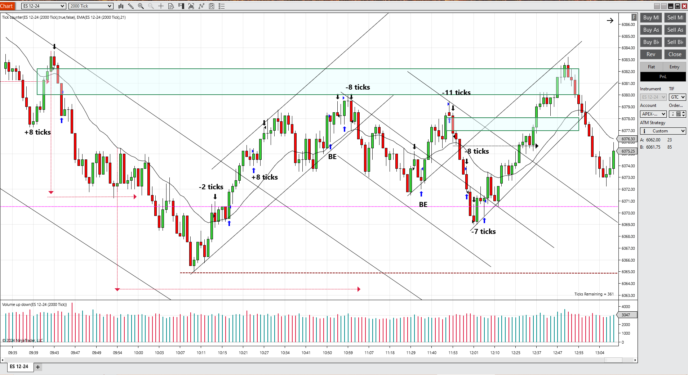Open the order quantity calculator icon

tap(678, 114)
